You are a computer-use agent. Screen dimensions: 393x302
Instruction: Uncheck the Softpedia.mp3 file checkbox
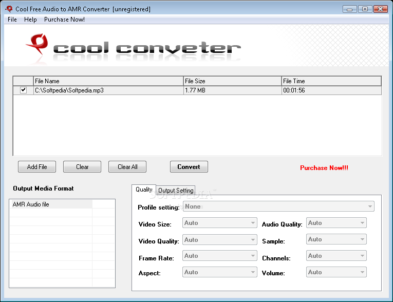pyautogui.click(x=23, y=90)
